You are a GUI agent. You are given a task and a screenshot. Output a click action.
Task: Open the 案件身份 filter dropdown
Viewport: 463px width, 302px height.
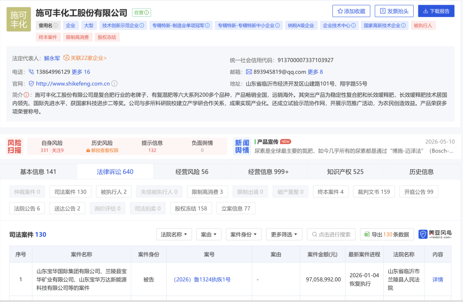point(244,234)
